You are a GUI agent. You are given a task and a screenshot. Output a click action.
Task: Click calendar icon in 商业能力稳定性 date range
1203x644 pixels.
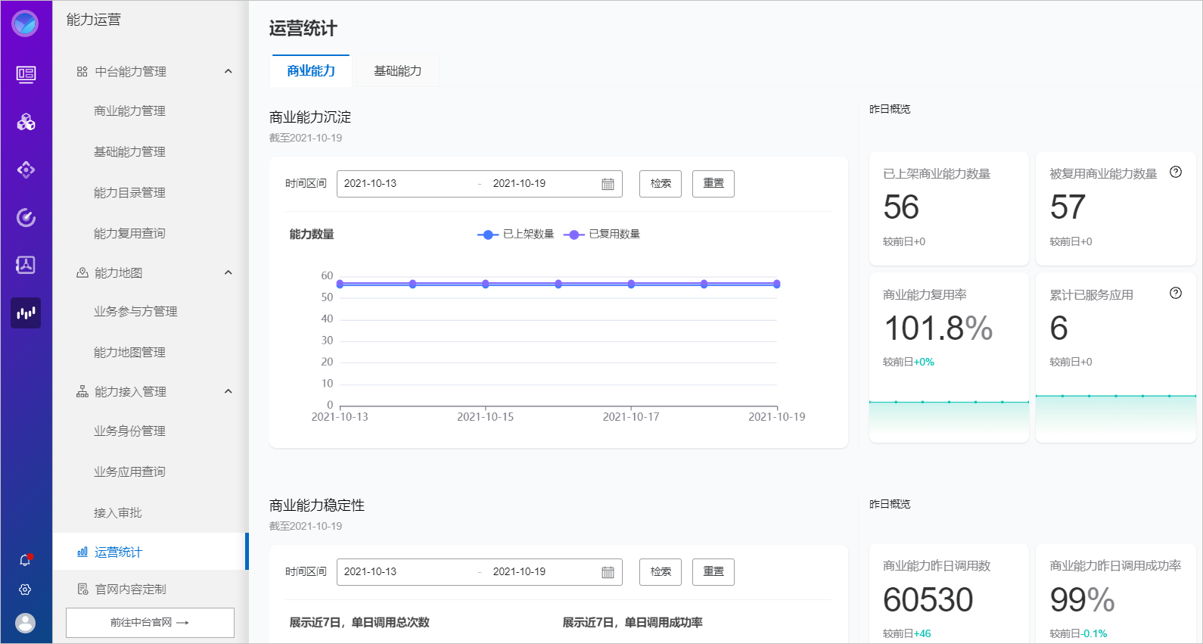pos(608,572)
